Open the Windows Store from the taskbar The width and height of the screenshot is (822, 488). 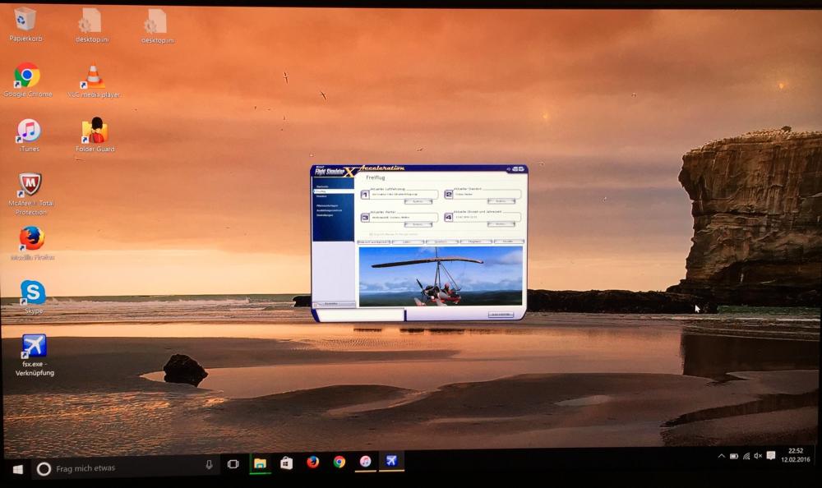(286, 463)
